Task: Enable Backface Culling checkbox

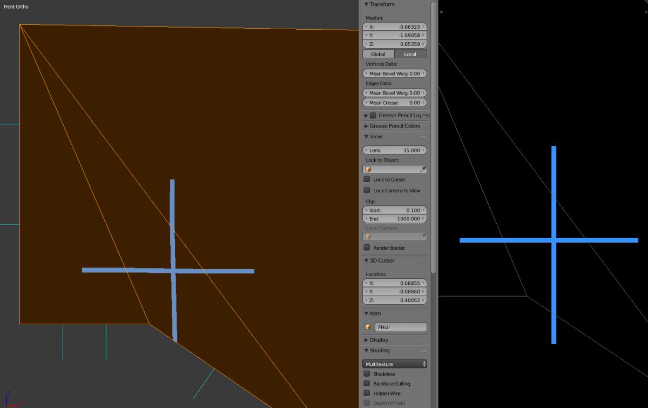Action: 367,384
